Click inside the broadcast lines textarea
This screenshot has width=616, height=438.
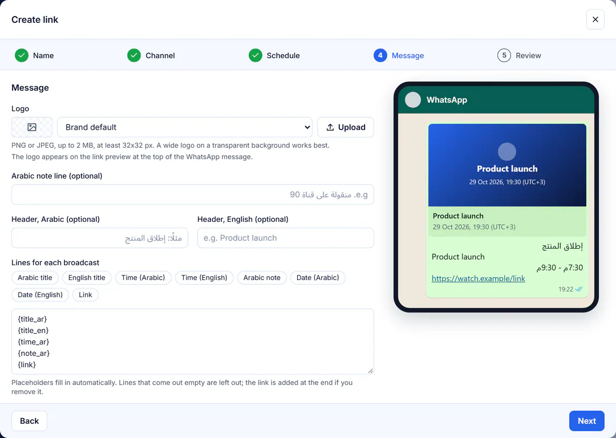click(193, 342)
